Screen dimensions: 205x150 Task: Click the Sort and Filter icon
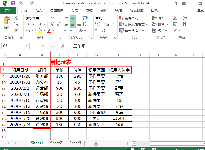tap(185, 18)
